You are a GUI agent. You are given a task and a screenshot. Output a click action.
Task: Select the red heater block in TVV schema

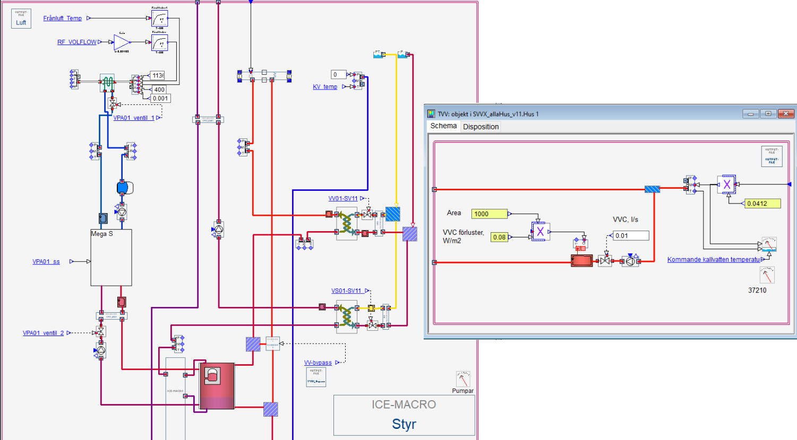pos(581,261)
